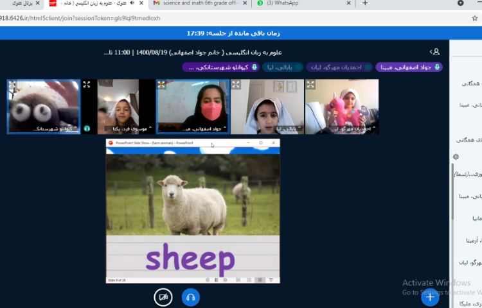Open a new browser tab
This screenshot has width=482, height=308.
pyautogui.click(x=365, y=3)
